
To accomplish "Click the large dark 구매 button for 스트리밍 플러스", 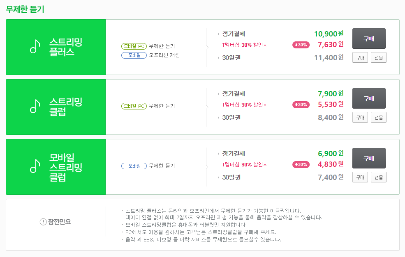I will coord(369,39).
